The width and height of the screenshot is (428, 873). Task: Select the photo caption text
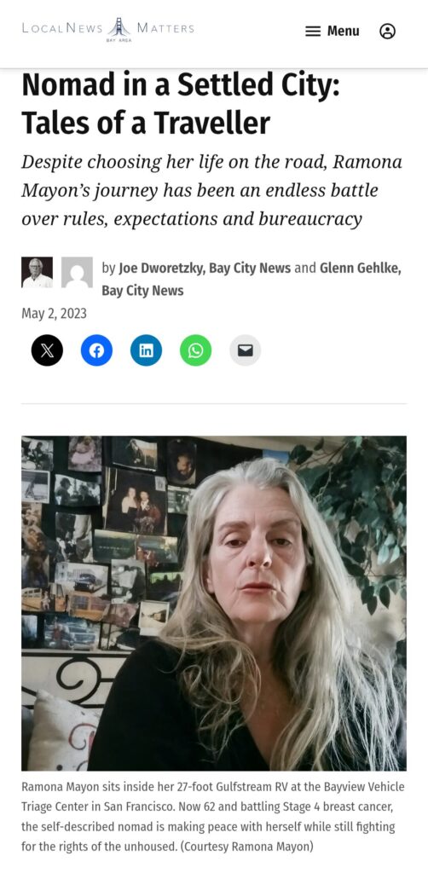[214, 817]
